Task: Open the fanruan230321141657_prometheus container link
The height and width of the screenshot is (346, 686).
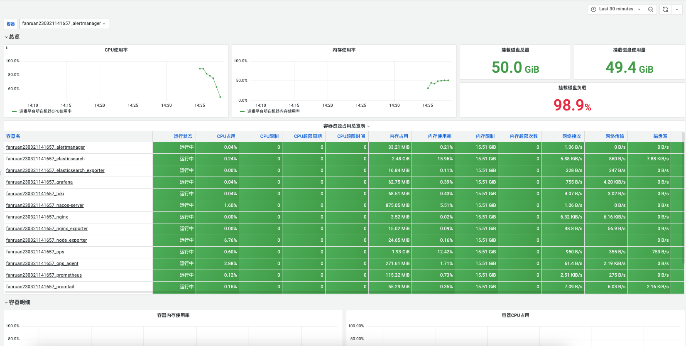Action: tap(44, 275)
